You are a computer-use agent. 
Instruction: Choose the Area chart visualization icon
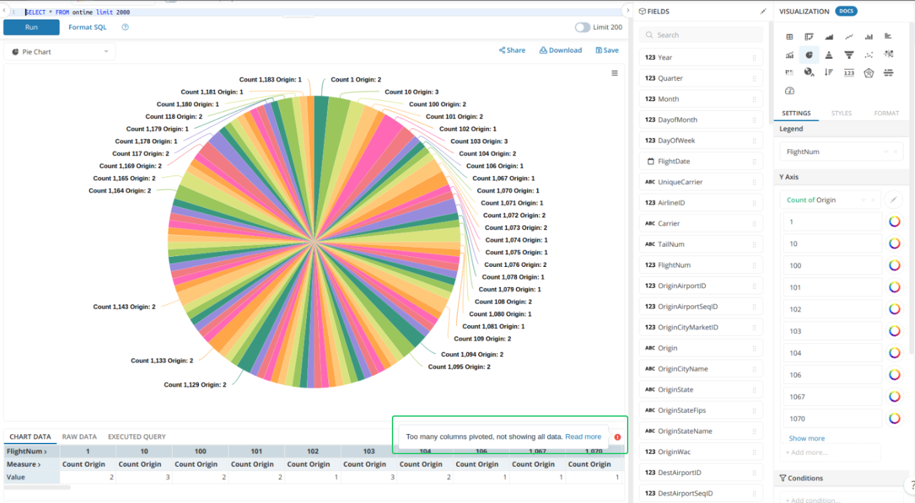(829, 37)
